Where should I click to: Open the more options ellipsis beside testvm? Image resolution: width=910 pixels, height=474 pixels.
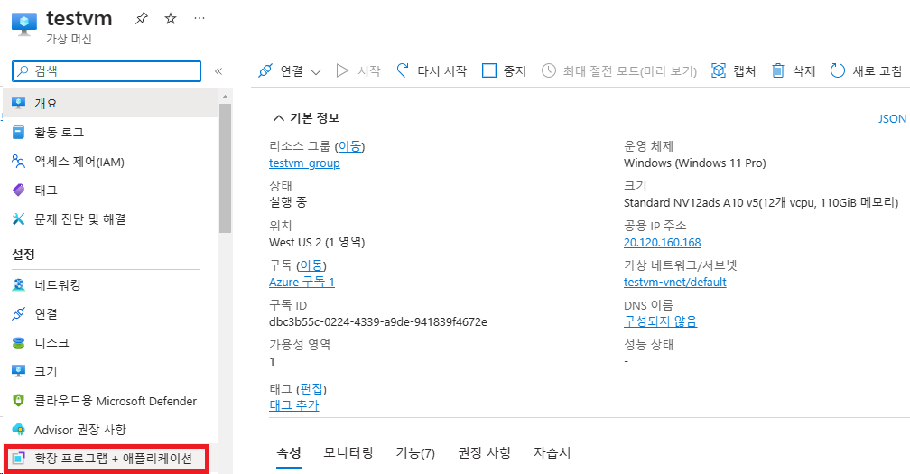coord(200,18)
